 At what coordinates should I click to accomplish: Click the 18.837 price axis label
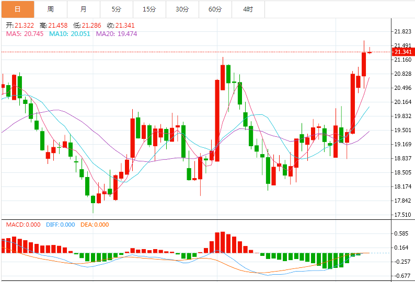403,158
